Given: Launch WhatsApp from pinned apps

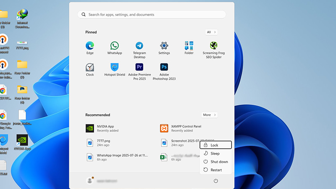Looking at the screenshot, I should 115,48.
